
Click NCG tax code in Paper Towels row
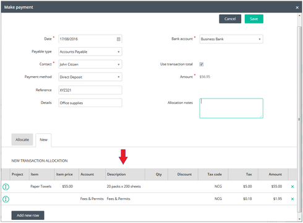(218, 186)
